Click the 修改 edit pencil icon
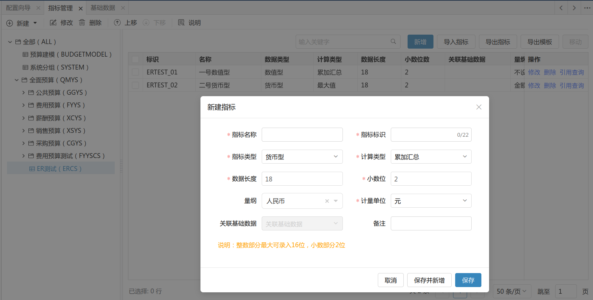This screenshot has height=300, width=593. pos(53,23)
